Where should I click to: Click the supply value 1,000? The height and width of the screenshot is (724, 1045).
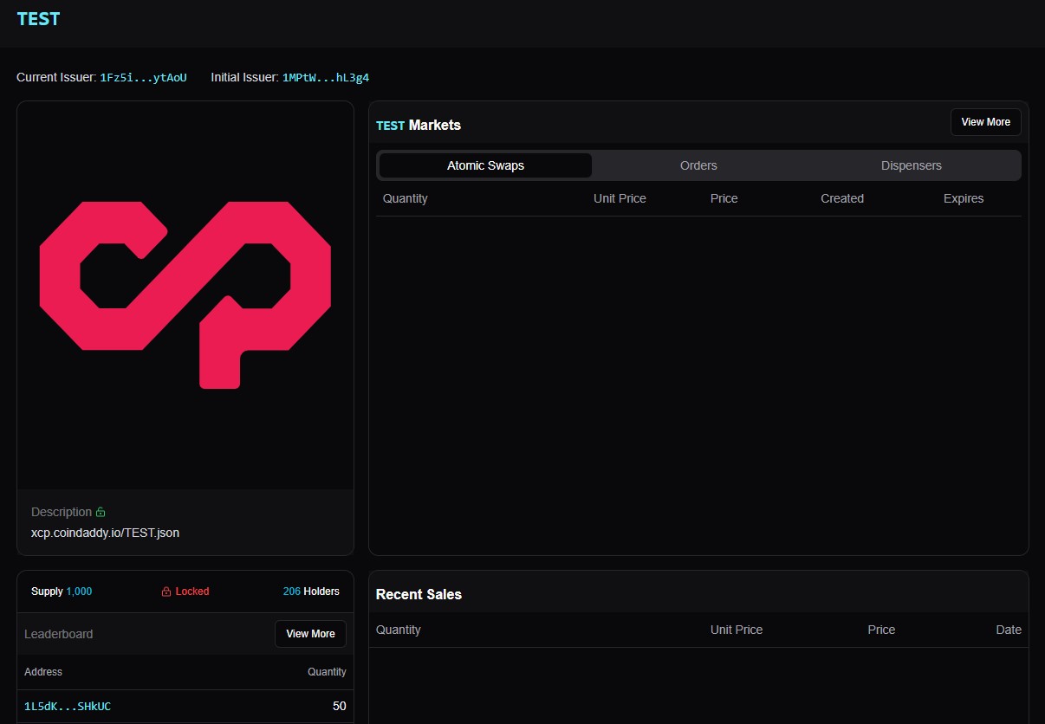point(79,591)
